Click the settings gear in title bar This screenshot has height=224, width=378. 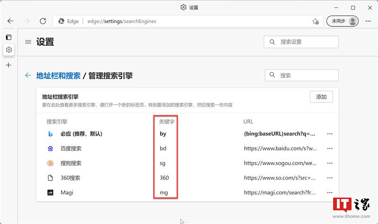[x=183, y=7]
